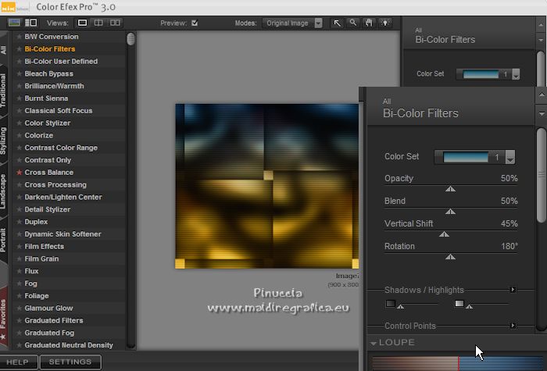Expand the Control Points section arrow

[513, 326]
